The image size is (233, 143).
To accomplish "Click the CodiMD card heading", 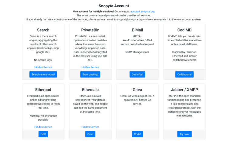I will click(x=184, y=30).
